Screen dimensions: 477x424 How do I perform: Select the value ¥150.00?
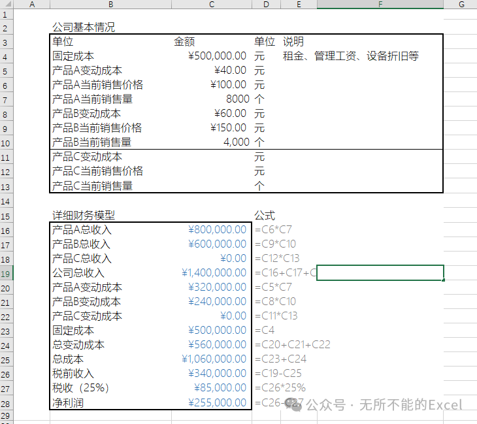229,128
